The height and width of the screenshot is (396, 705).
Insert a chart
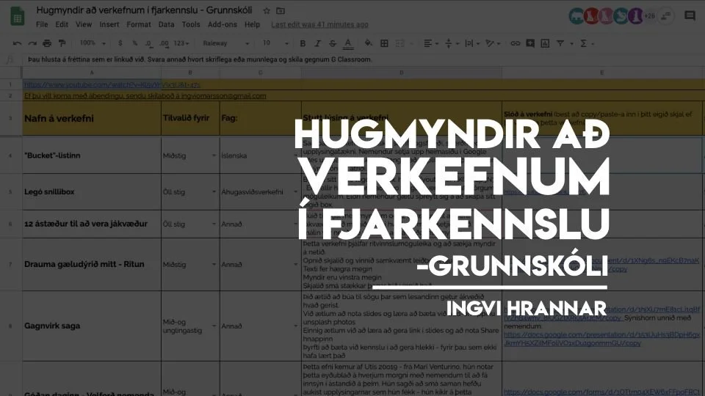pyautogui.click(x=545, y=43)
